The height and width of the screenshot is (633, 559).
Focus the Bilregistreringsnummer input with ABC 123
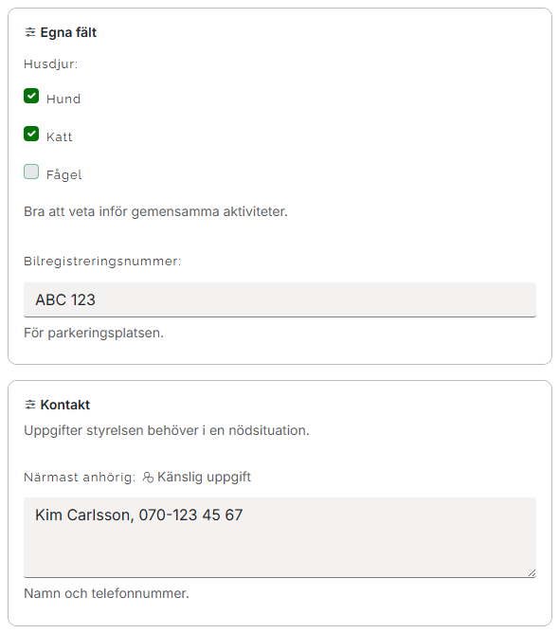coord(279,299)
